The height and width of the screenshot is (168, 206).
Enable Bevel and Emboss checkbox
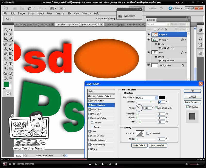click(x=90, y=118)
